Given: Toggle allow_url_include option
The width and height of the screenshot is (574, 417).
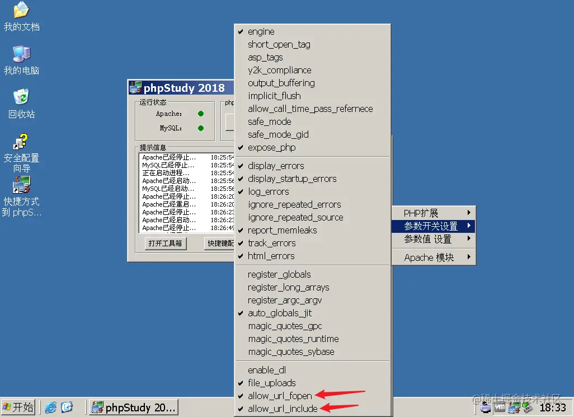Looking at the screenshot, I should [x=313, y=409].
